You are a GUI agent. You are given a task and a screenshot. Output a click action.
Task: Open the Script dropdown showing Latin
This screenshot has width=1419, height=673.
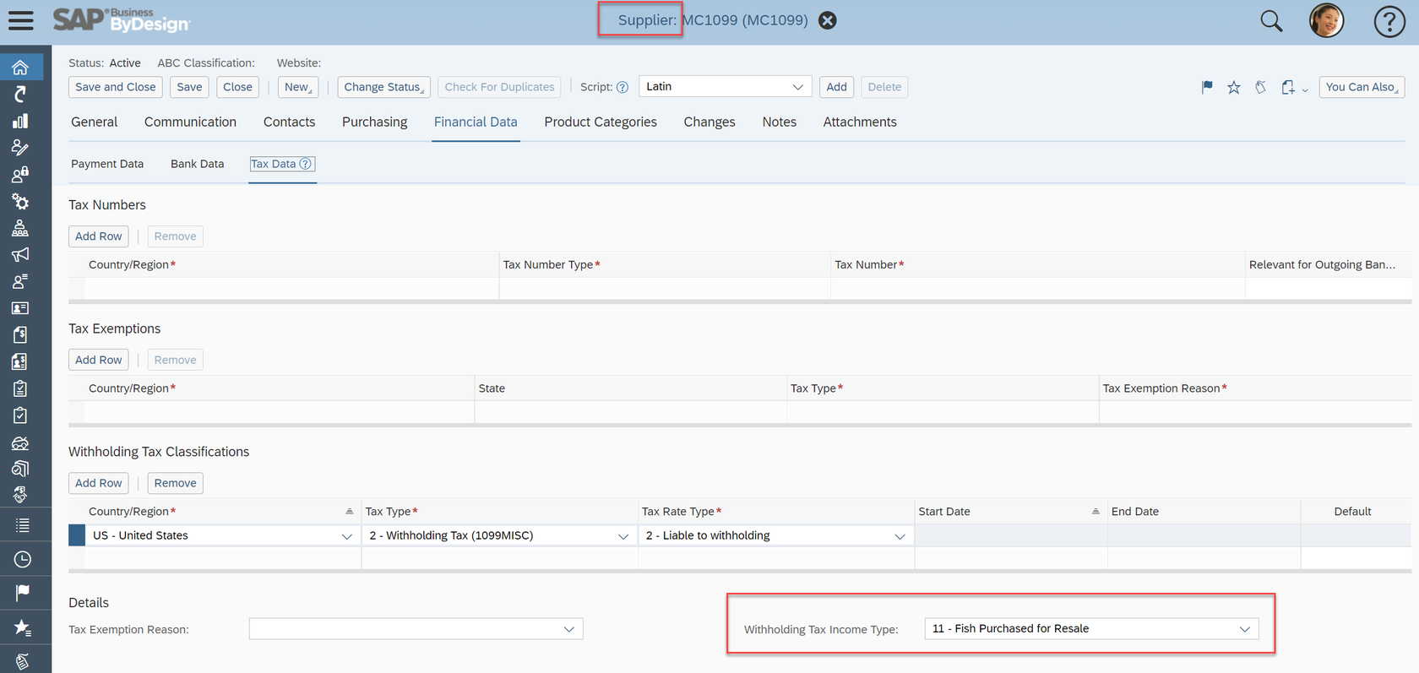click(x=726, y=86)
